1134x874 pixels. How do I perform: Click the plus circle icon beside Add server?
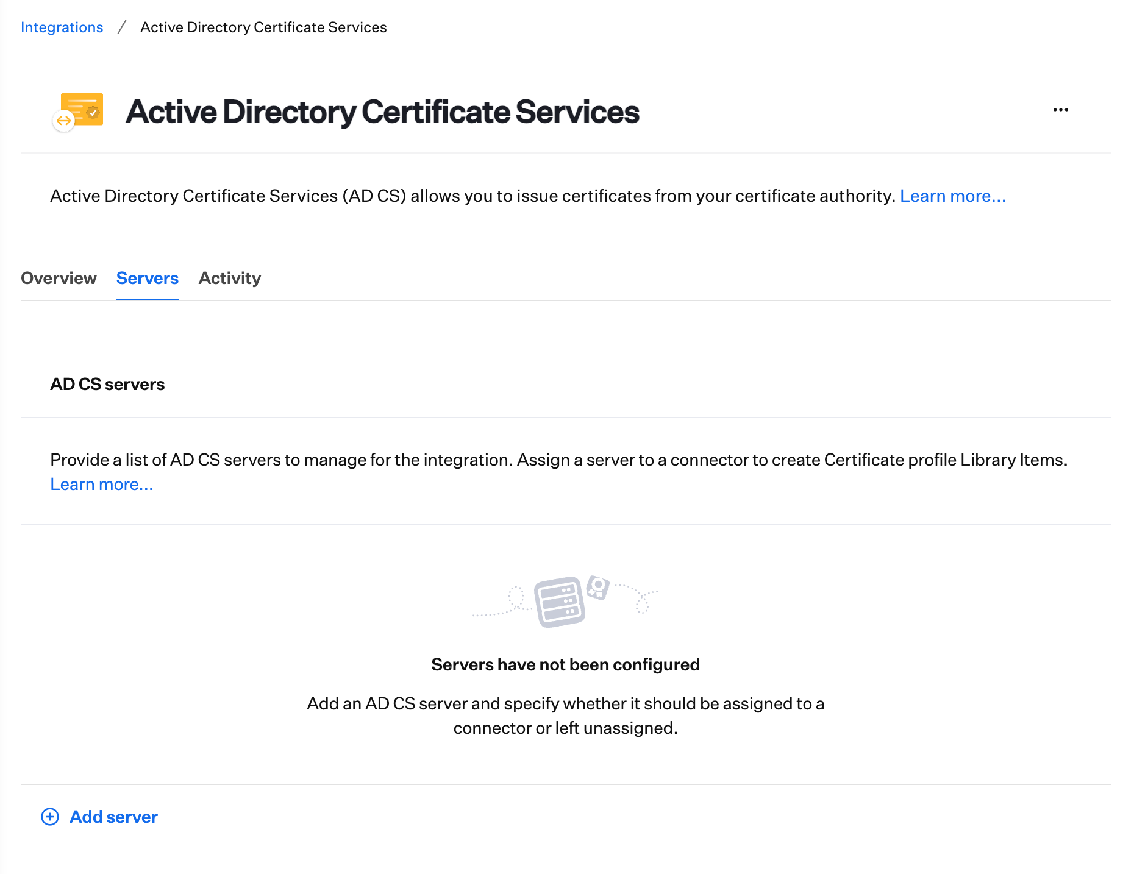(50, 817)
